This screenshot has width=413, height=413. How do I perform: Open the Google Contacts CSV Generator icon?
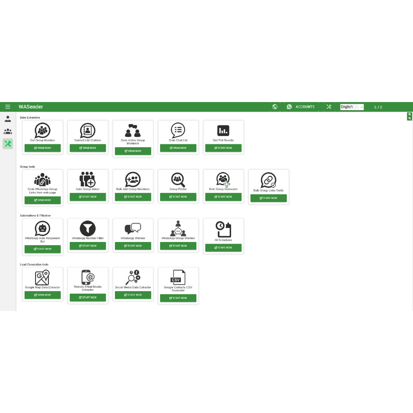pyautogui.click(x=178, y=277)
